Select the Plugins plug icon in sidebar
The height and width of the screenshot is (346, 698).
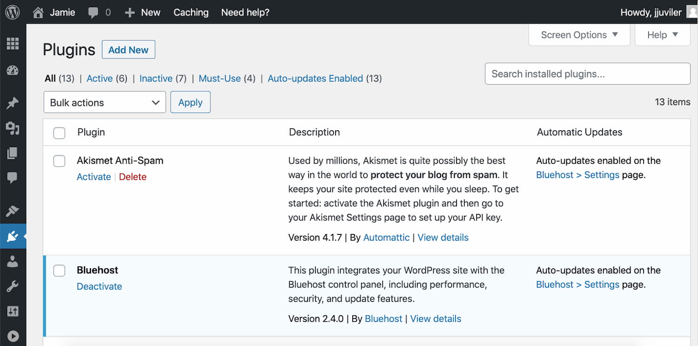13,237
